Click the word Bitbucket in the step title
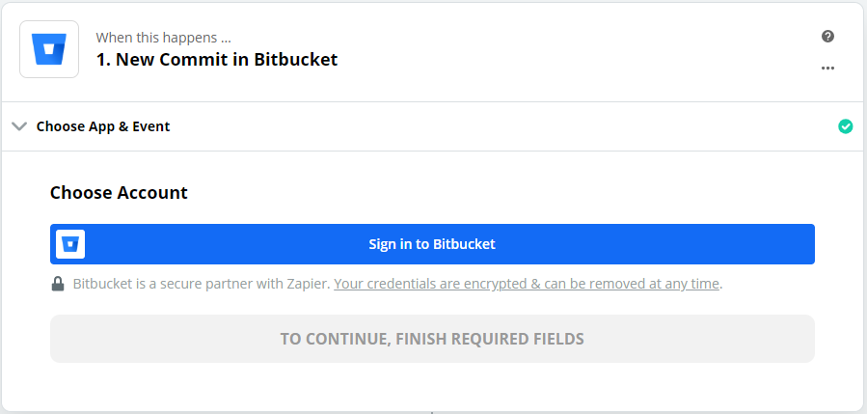The height and width of the screenshot is (414, 867). coord(296,59)
